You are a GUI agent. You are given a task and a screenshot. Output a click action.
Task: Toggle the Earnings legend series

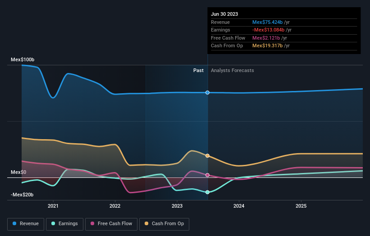[64, 224]
